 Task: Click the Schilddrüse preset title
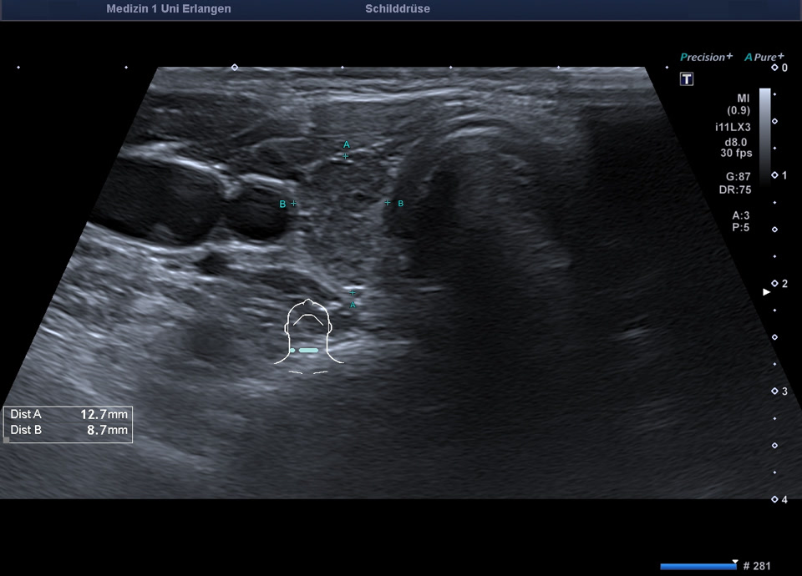[x=398, y=9]
